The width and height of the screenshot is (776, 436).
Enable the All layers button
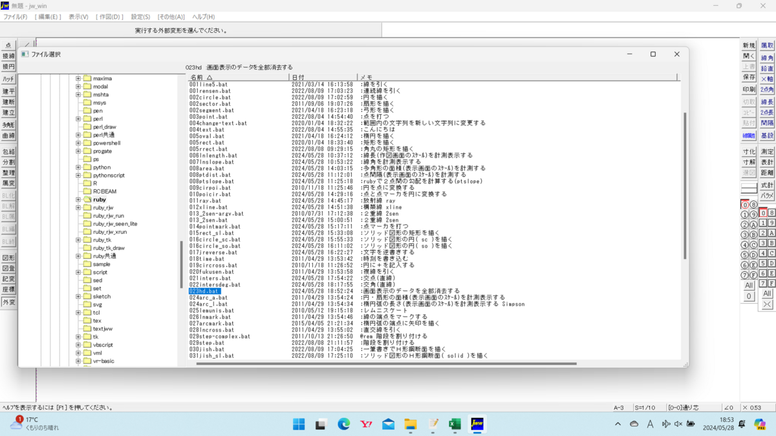tap(767, 293)
